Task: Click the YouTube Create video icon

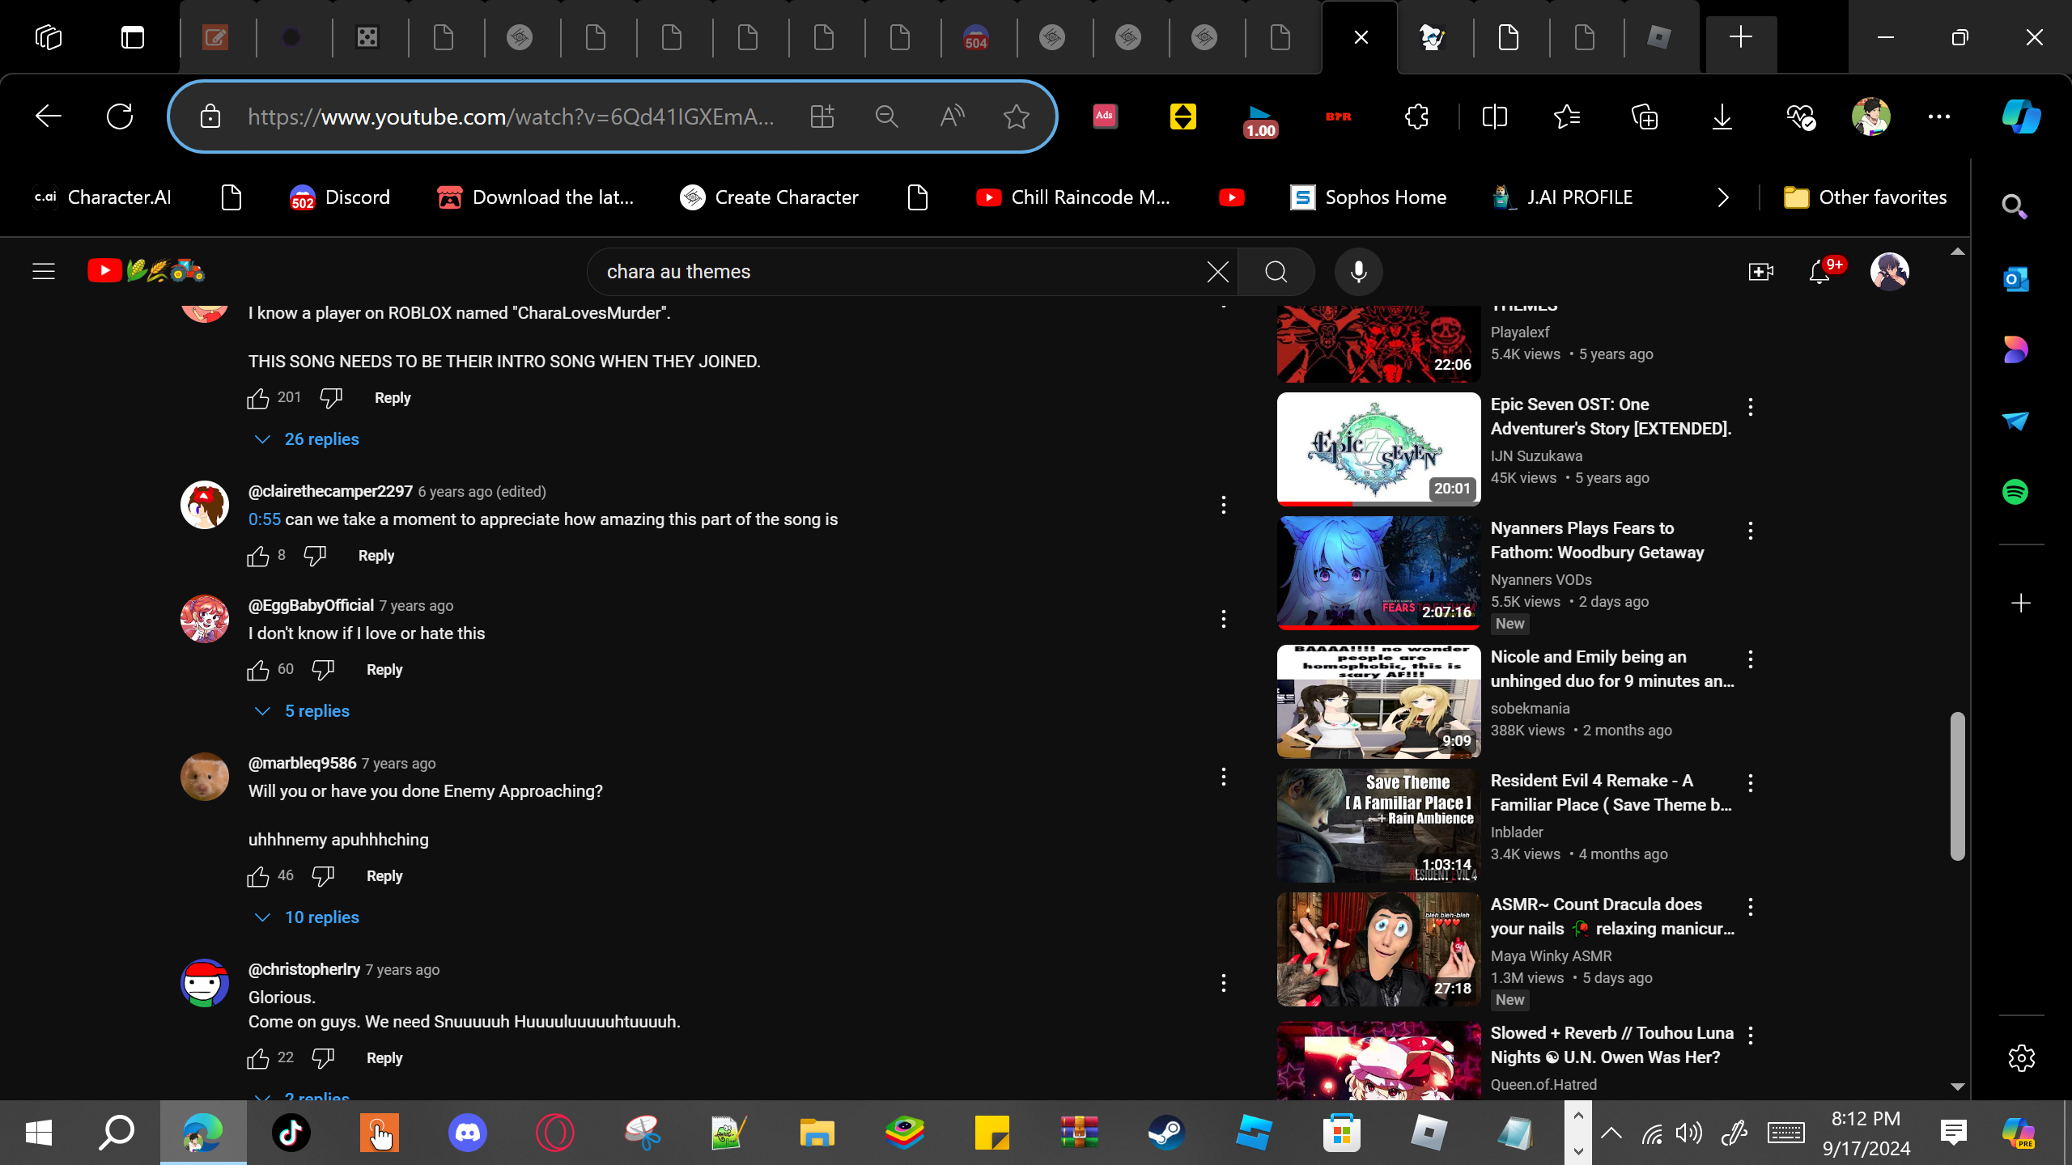Action: 1760,272
